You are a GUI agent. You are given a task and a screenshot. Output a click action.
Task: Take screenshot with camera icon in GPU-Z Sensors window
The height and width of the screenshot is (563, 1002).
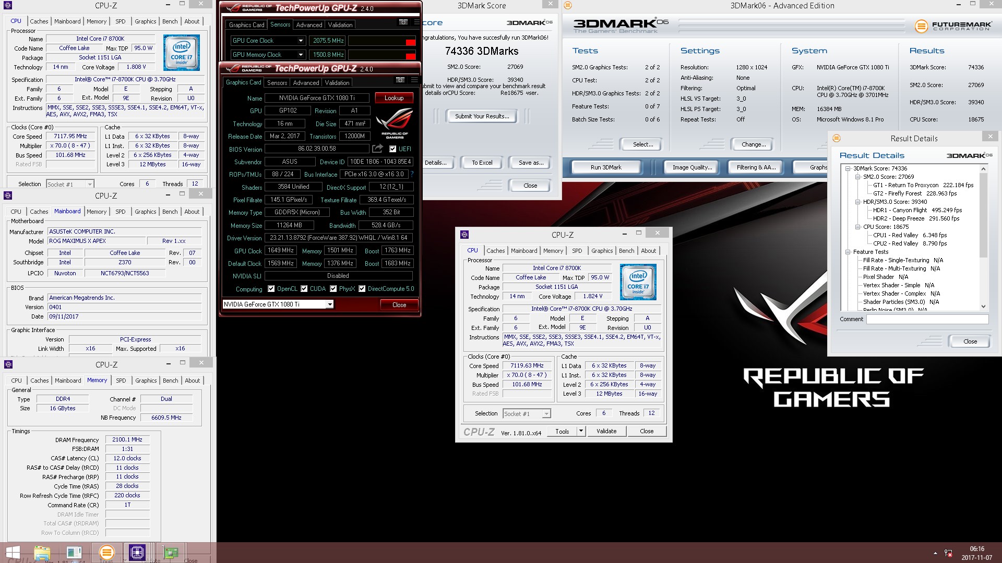tap(403, 22)
